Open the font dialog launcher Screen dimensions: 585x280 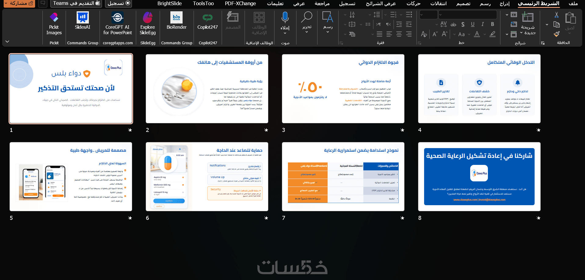[x=420, y=43]
